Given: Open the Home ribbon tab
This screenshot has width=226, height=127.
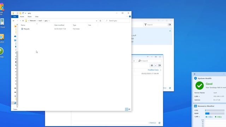Looking at the screenshot, I should click(22, 17).
